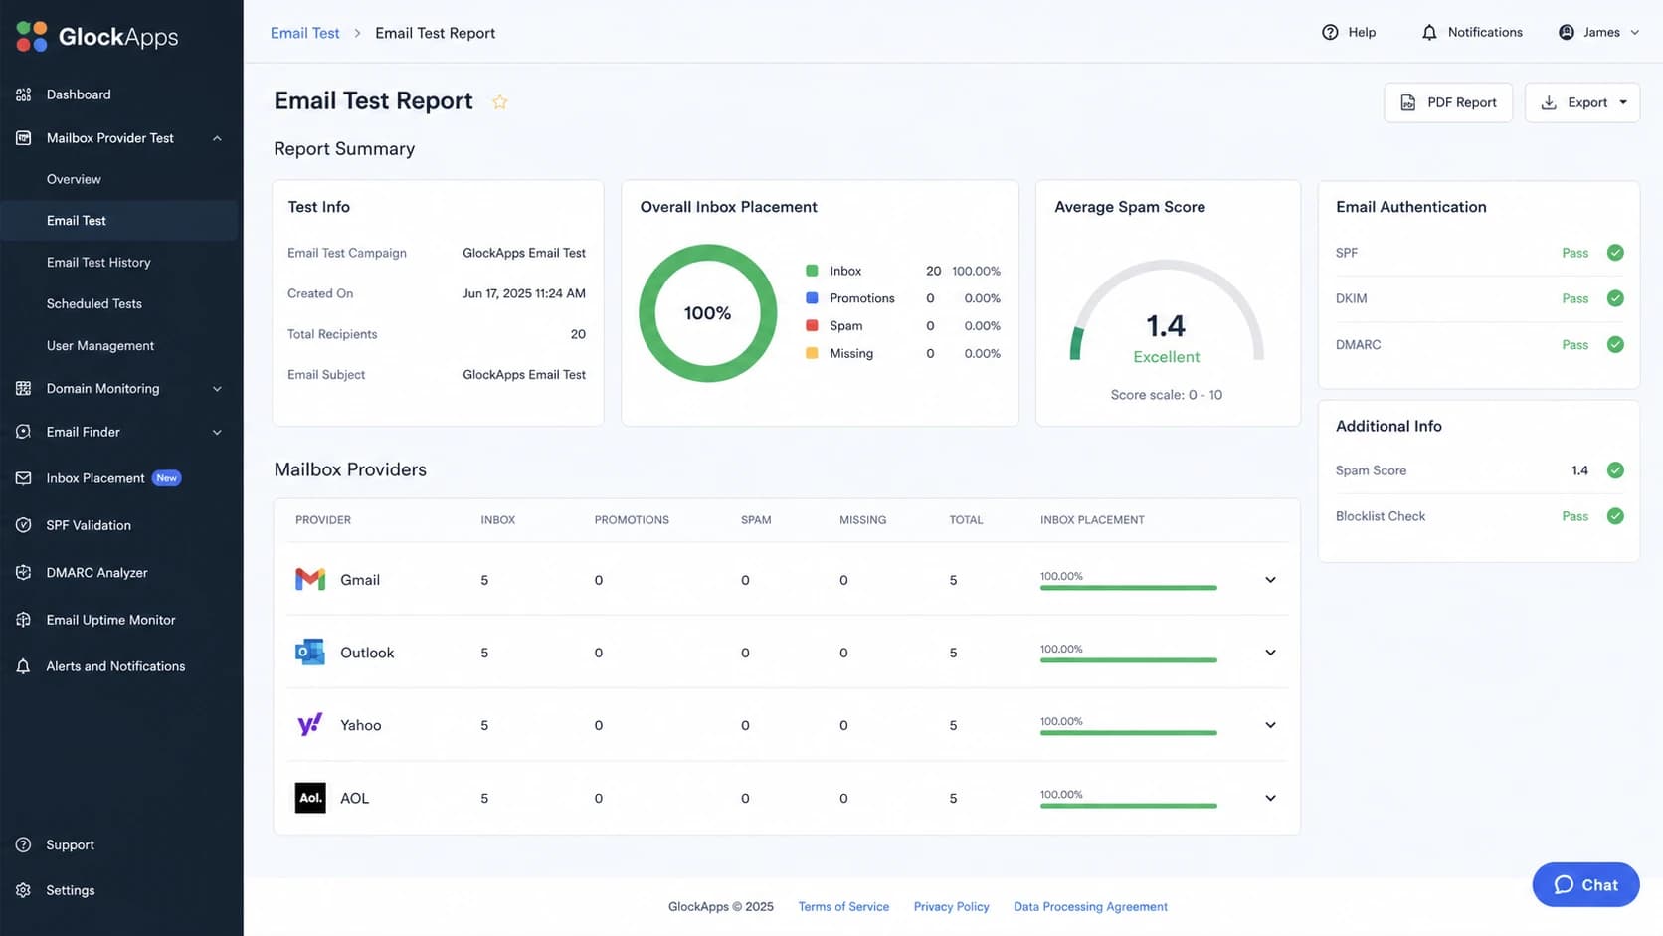
Task: Open Privacy Policy link
Action: (x=952, y=906)
